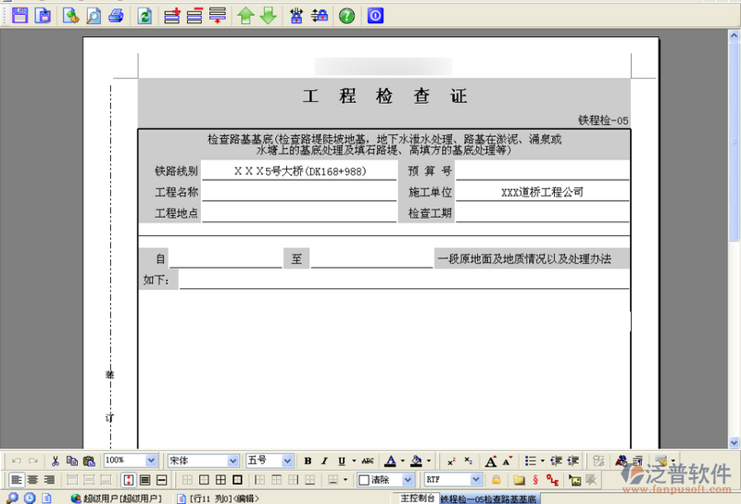Select the 铁程检—05检查路基基底 tab
Viewport: 741px width, 504px height.
488,498
